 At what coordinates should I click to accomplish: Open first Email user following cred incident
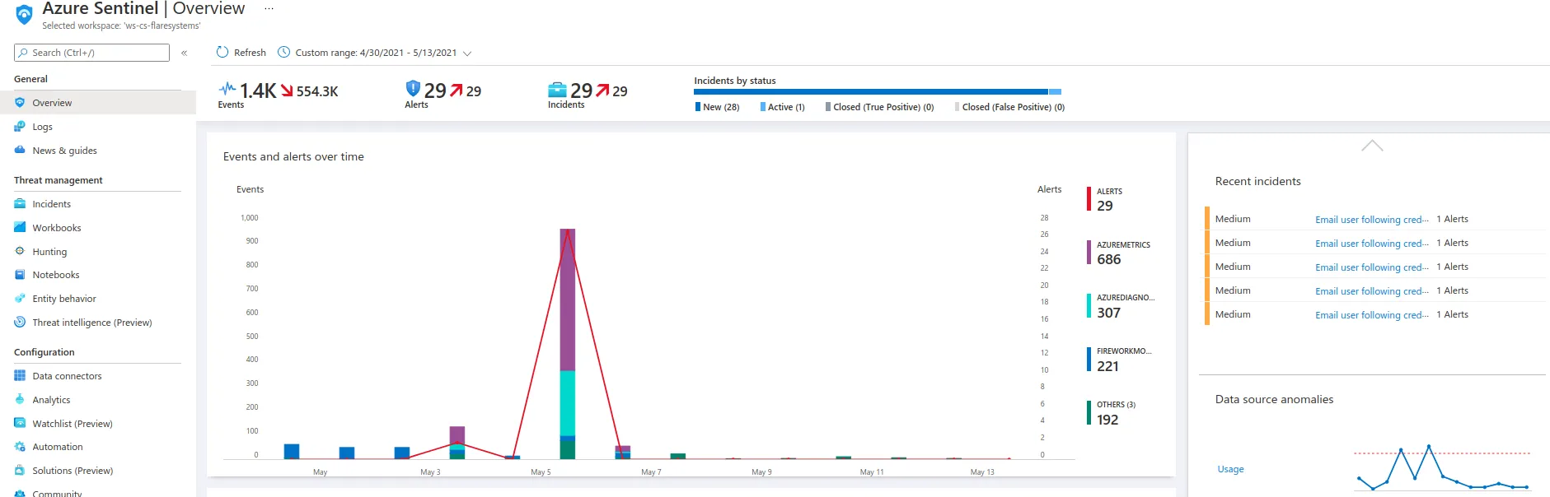[1372, 220]
